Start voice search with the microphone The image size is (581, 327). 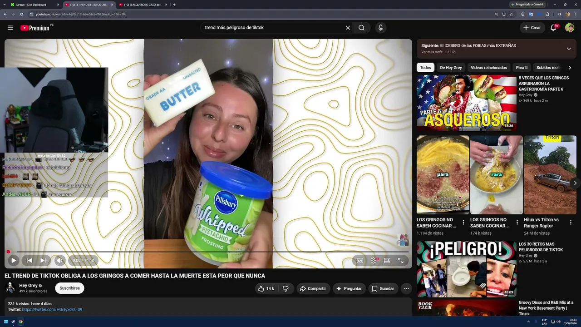pos(381,28)
